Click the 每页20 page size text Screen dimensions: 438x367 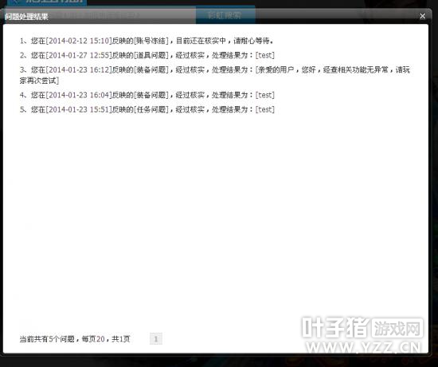coord(93,339)
